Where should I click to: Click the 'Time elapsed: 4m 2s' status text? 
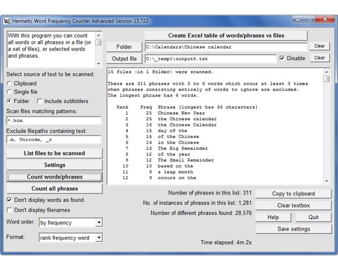[226, 242]
